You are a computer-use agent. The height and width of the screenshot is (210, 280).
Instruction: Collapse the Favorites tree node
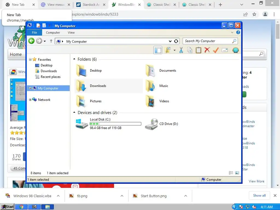(x=30, y=59)
